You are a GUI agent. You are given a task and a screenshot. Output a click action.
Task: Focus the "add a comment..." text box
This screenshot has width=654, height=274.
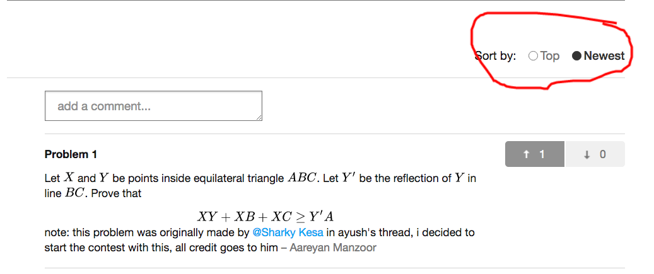coord(153,106)
